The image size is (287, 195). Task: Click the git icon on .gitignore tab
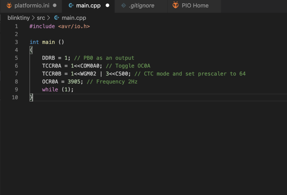tap(124, 6)
